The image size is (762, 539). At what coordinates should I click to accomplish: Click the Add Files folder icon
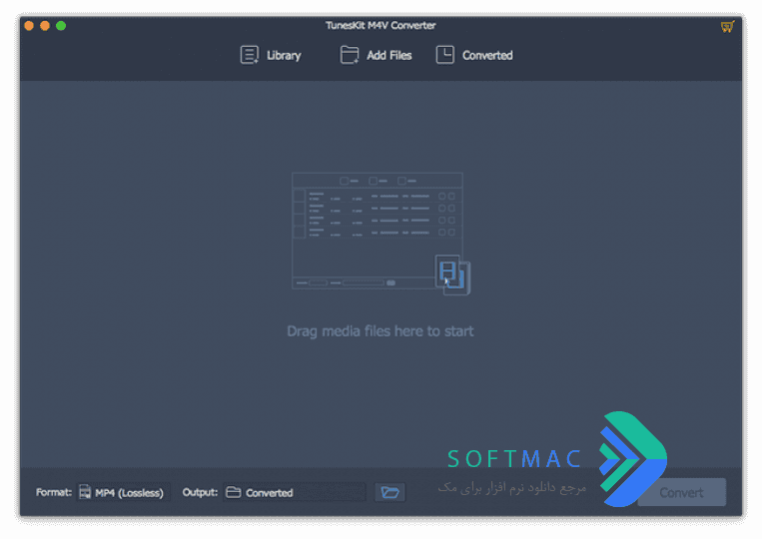tap(349, 55)
